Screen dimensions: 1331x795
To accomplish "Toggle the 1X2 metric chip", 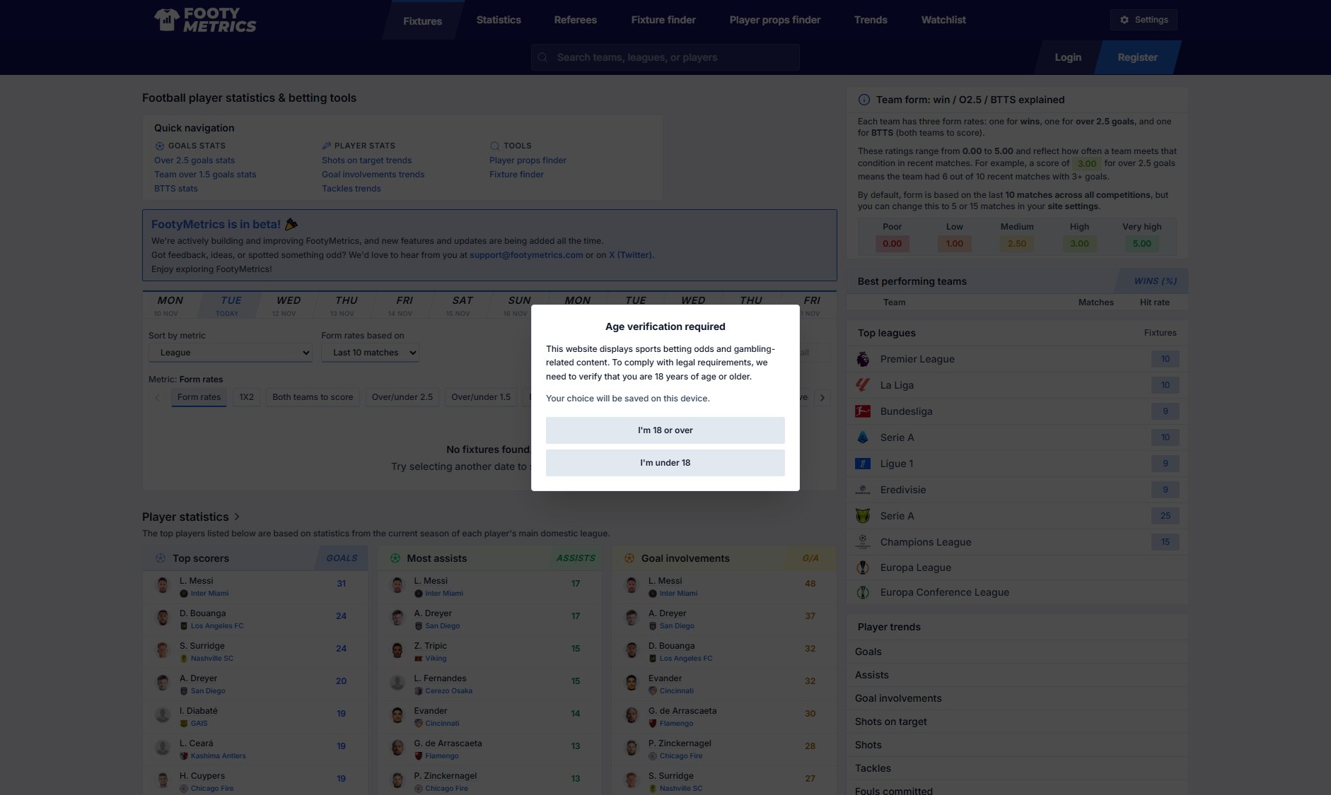I will [x=245, y=397].
